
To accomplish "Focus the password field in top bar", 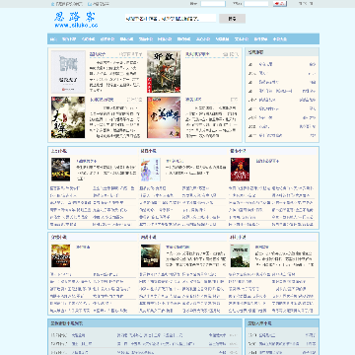I will pos(256,4).
